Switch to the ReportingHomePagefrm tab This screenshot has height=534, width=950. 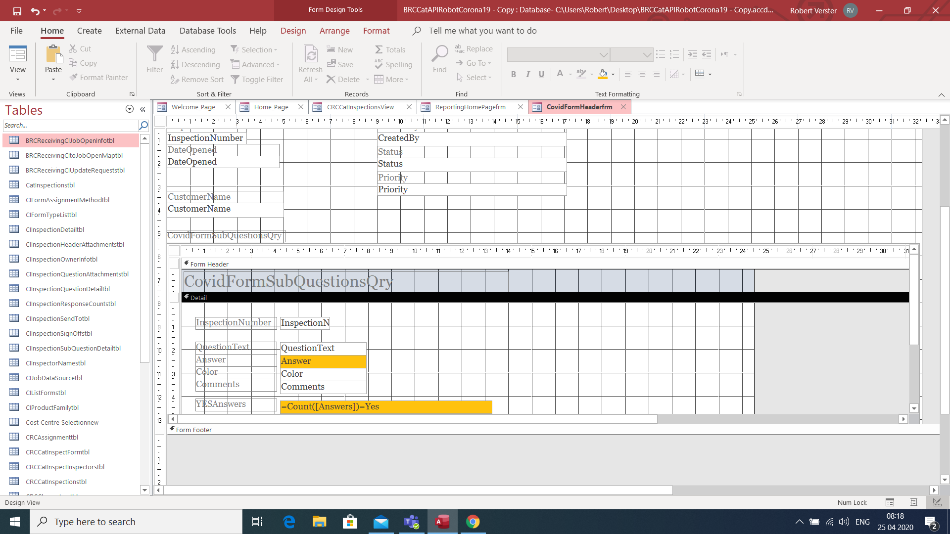coord(470,107)
